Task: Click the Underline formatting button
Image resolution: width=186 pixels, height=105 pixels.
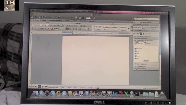Action: (x=38, y=29)
